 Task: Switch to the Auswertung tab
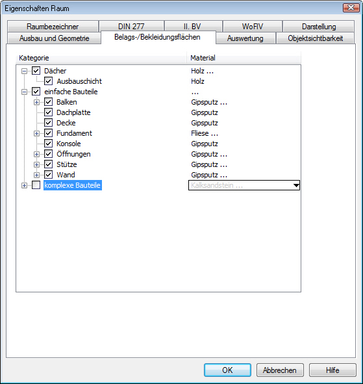(x=245, y=38)
